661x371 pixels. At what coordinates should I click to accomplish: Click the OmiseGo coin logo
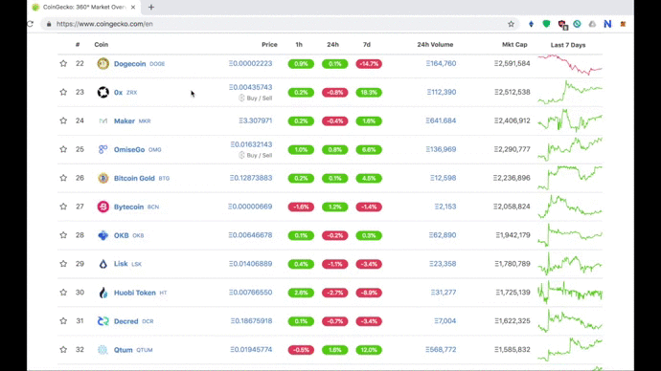103,149
